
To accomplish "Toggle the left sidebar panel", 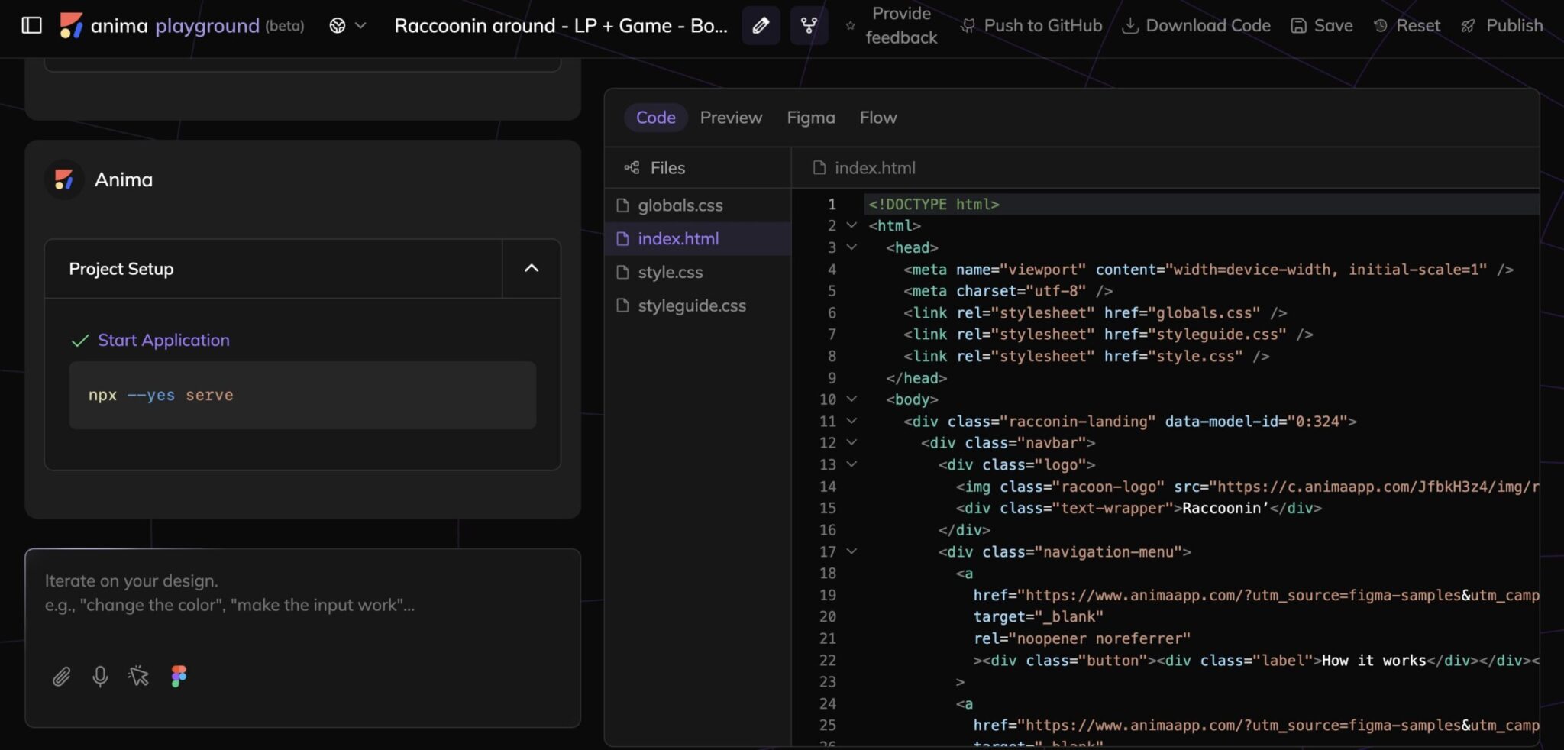I will (x=31, y=25).
